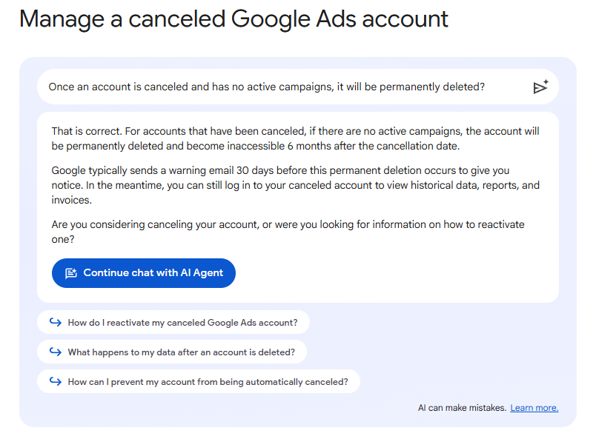
Task: Select the curved redirect arrow on the first suggestion
Action: click(x=54, y=322)
